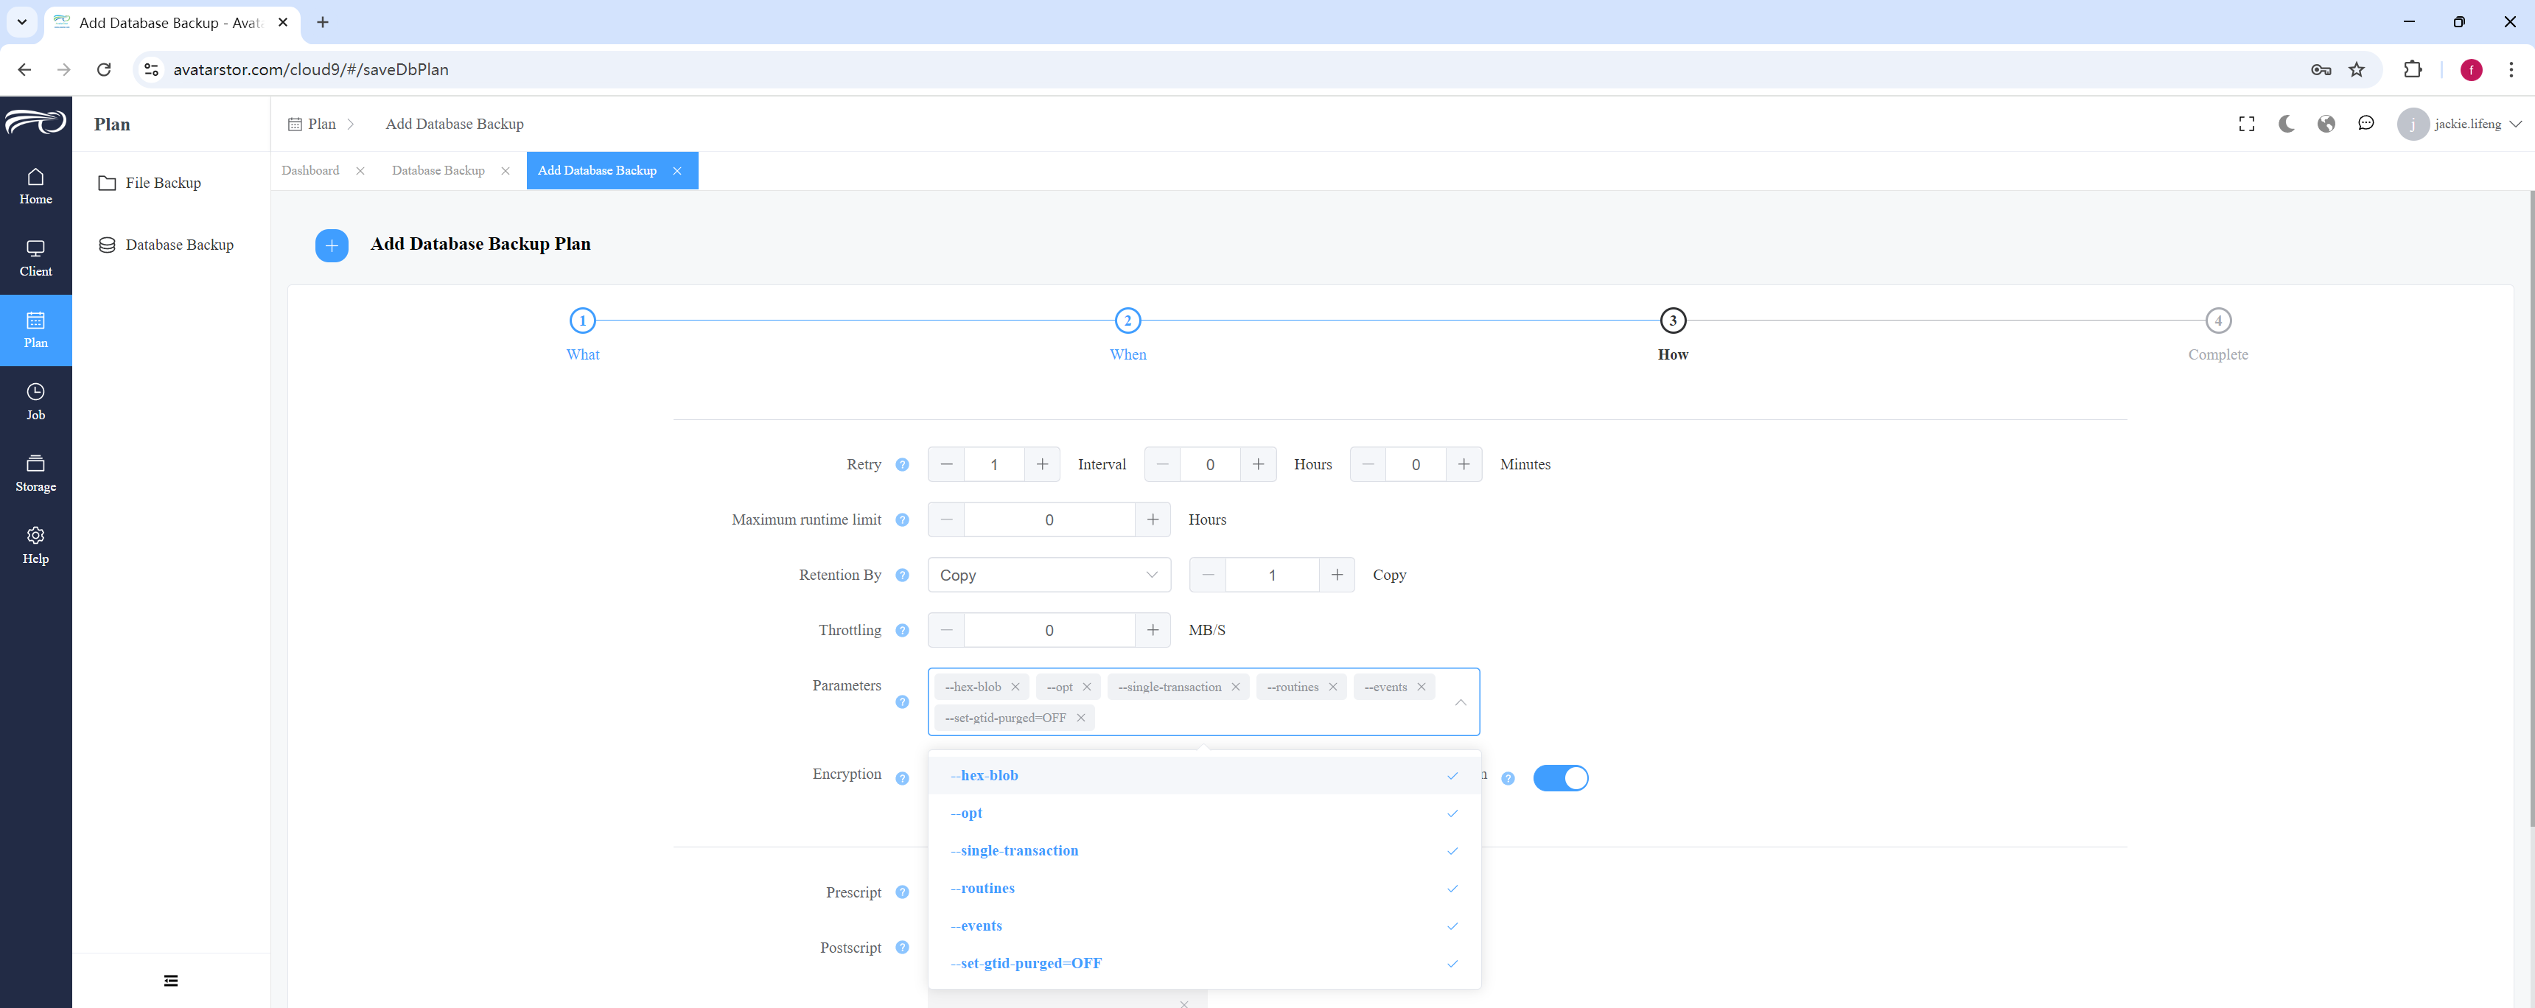
Task: Click the Retry value input field
Action: [994, 465]
